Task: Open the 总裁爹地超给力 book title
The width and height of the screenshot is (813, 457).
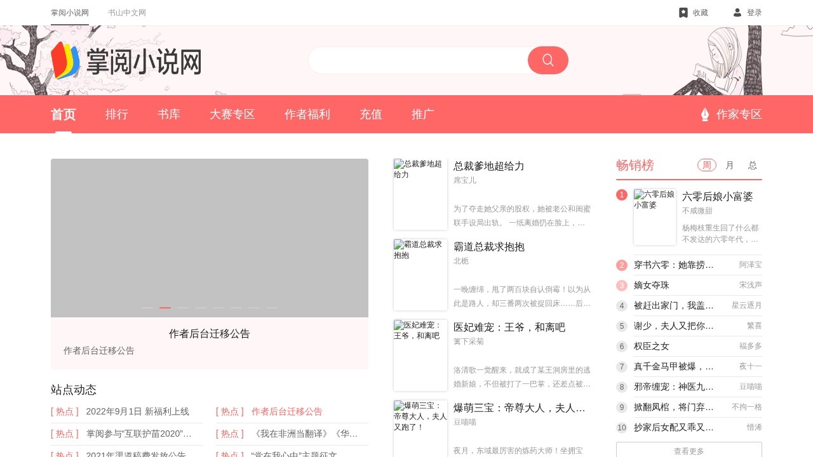Action: pyautogui.click(x=489, y=166)
